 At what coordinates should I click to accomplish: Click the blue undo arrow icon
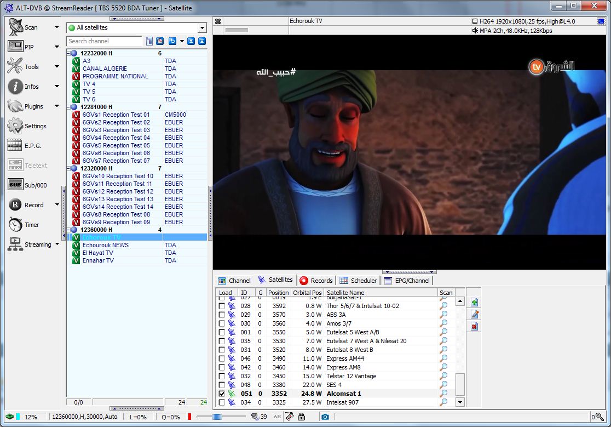[172, 41]
